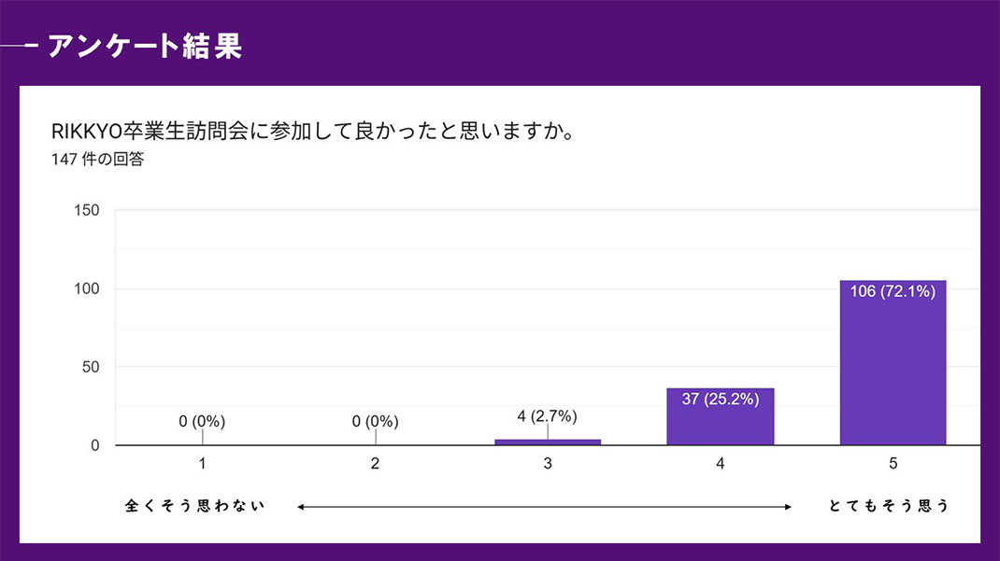The image size is (1000, 561).
Task: Click x-axis label 2
Action: pyautogui.click(x=375, y=463)
